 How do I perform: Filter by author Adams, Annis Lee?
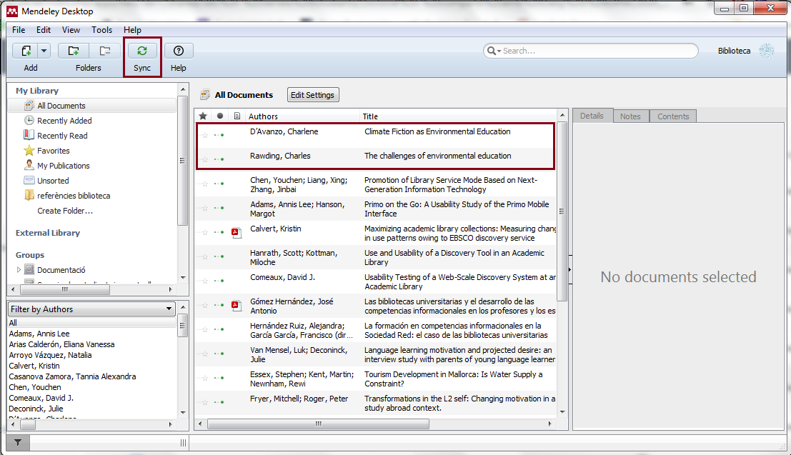tap(39, 334)
